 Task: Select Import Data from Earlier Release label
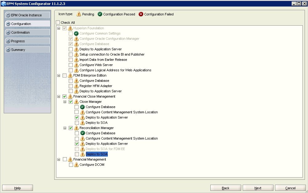103,60
